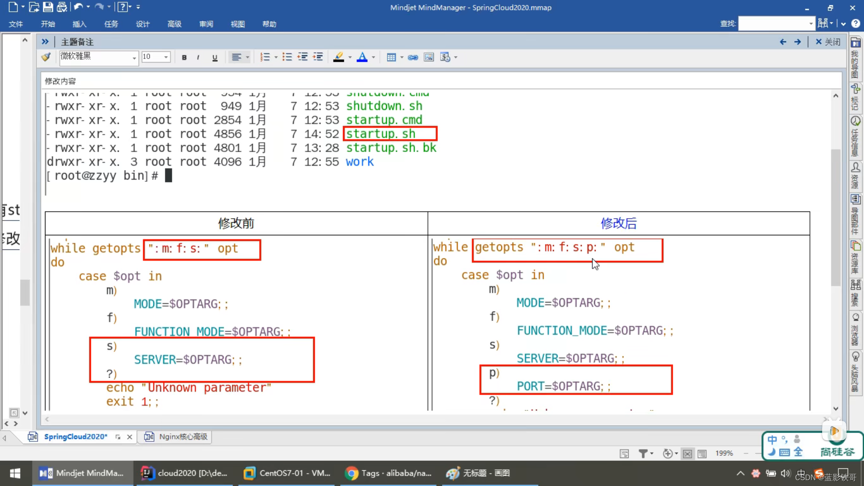
Task: Switch to the 高级 ribbon tab
Action: tap(174, 24)
